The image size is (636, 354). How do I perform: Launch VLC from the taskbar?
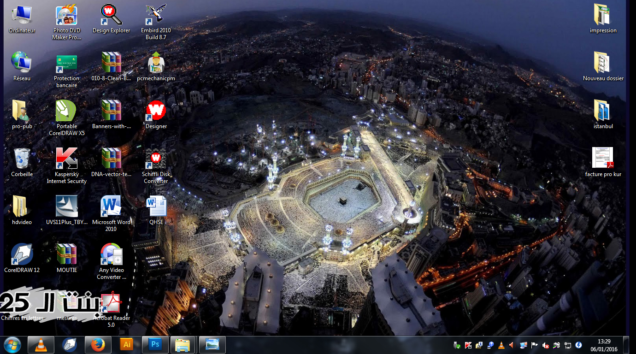coord(41,345)
